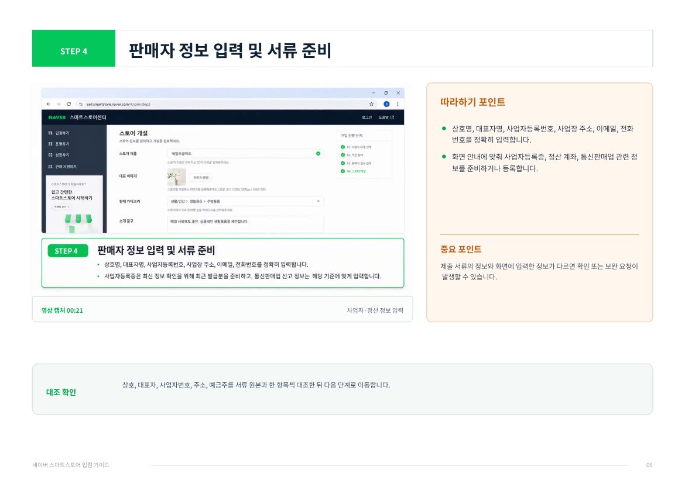Image resolution: width=685 pixels, height=484 pixels.
Task: Open the blue browser profile avatar
Action: point(386,104)
